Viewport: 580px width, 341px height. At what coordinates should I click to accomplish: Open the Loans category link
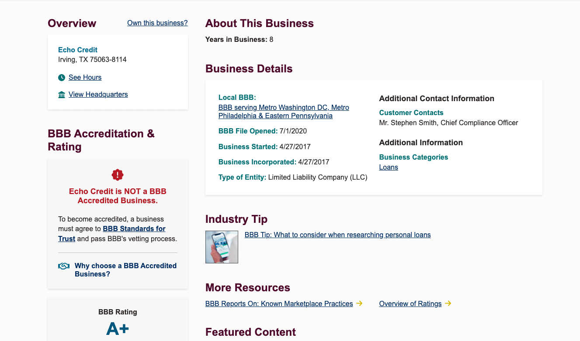[x=388, y=167]
